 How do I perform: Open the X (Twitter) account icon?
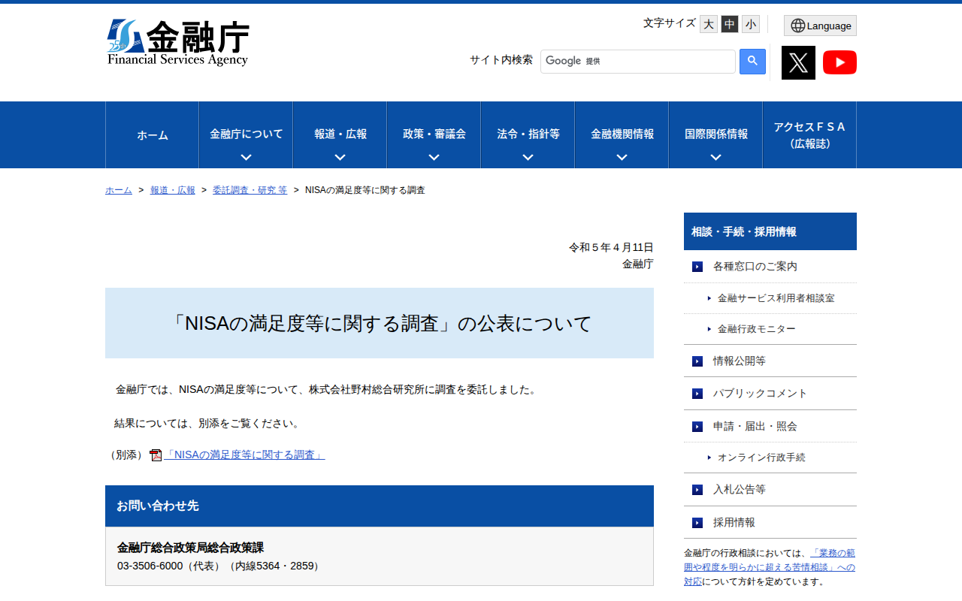(798, 62)
